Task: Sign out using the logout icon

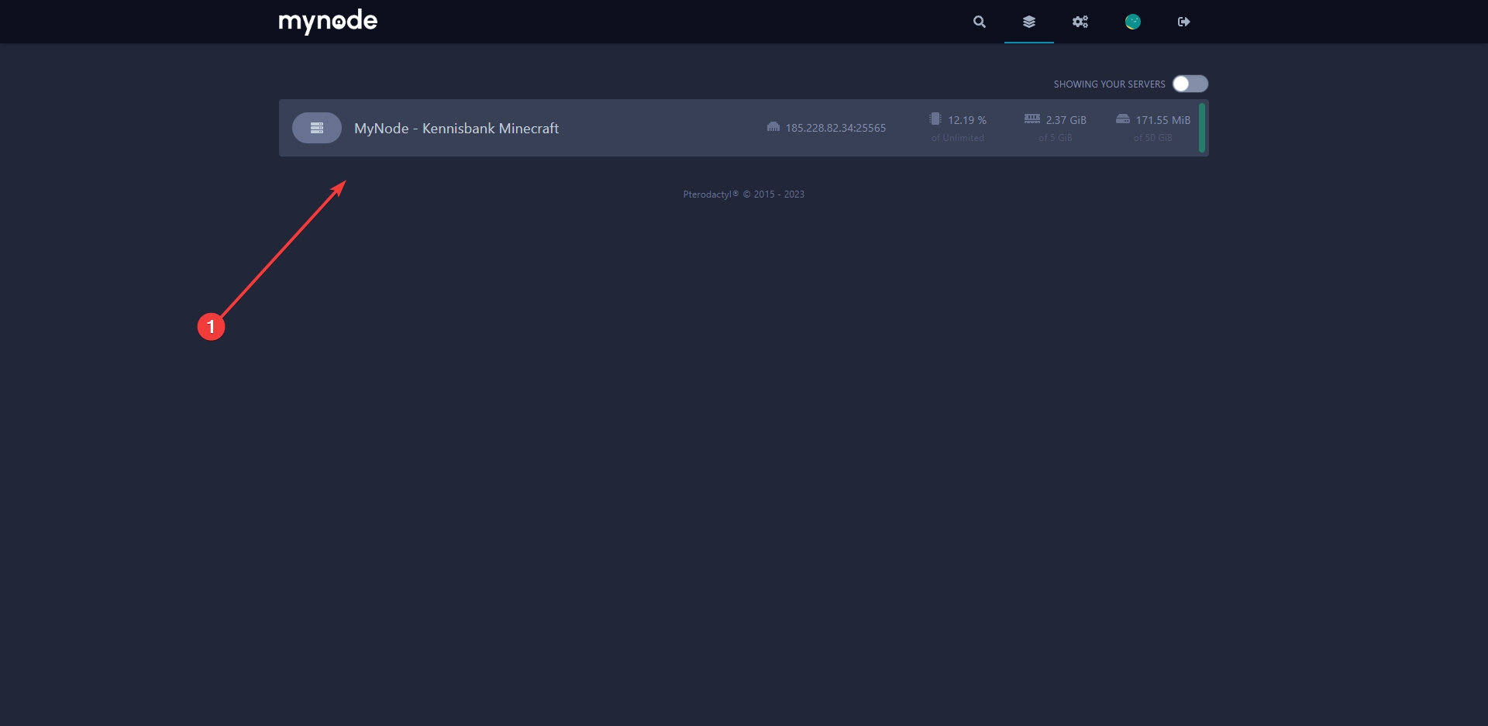Action: pos(1183,22)
